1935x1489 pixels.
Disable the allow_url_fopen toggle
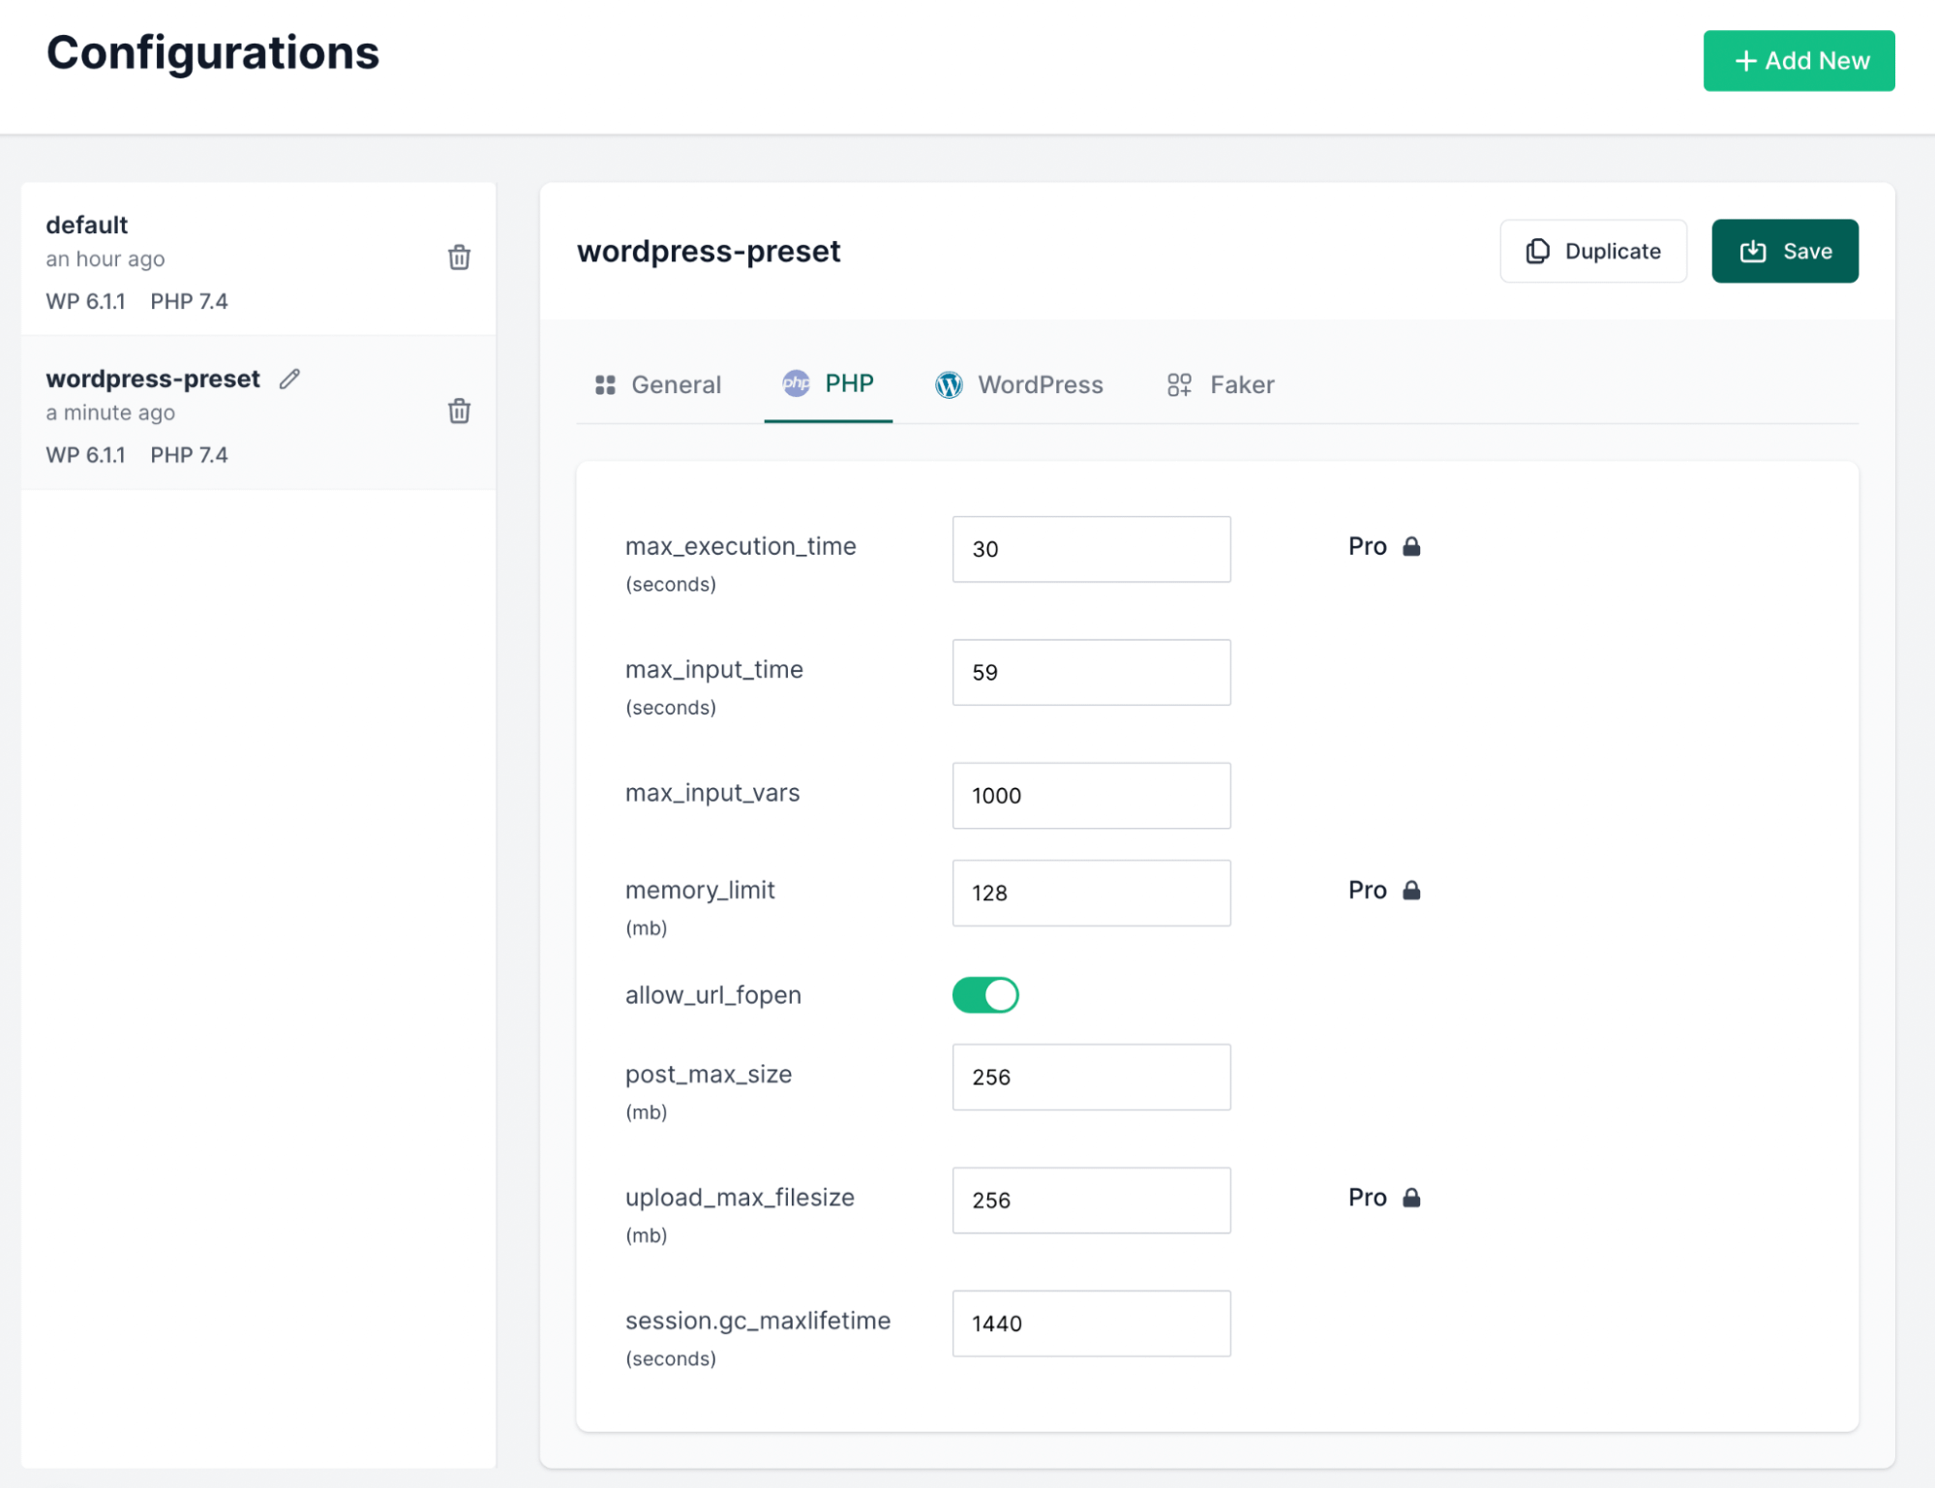[x=984, y=994]
